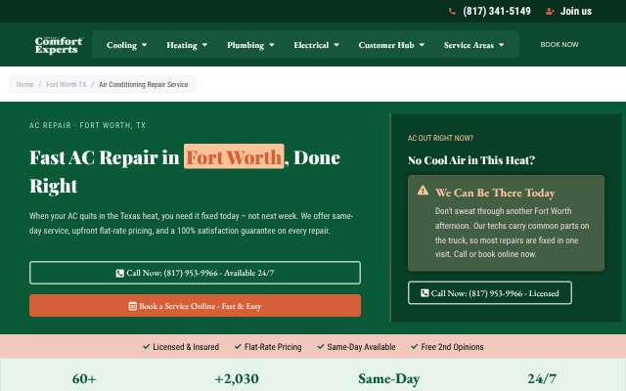This screenshot has width=626, height=391.
Task: Click phone icon in the Licensed call button
Action: [x=425, y=293]
